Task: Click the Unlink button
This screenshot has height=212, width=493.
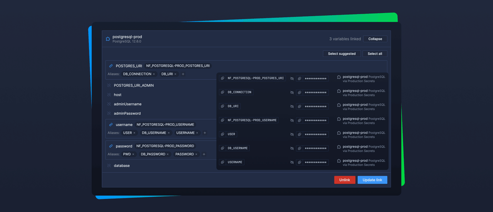Action: tap(345, 180)
